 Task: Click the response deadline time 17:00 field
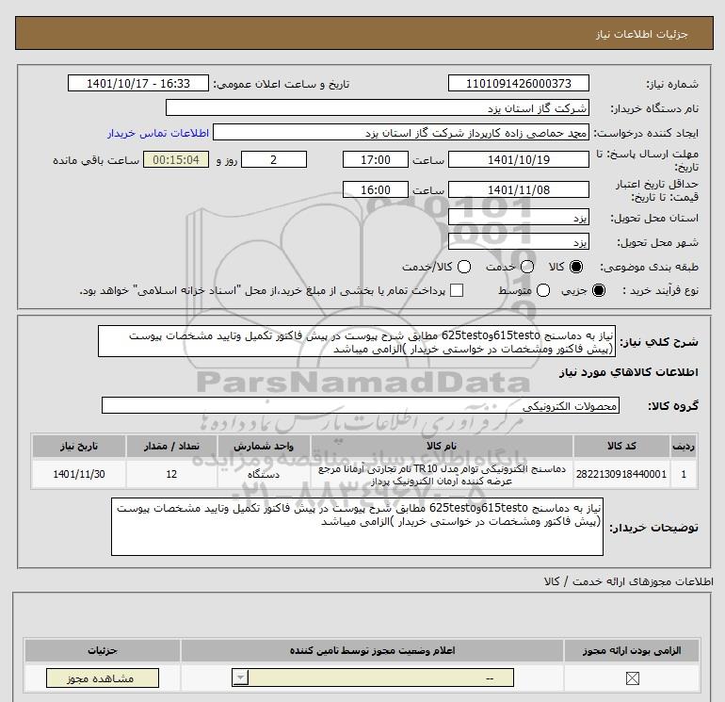(376, 160)
